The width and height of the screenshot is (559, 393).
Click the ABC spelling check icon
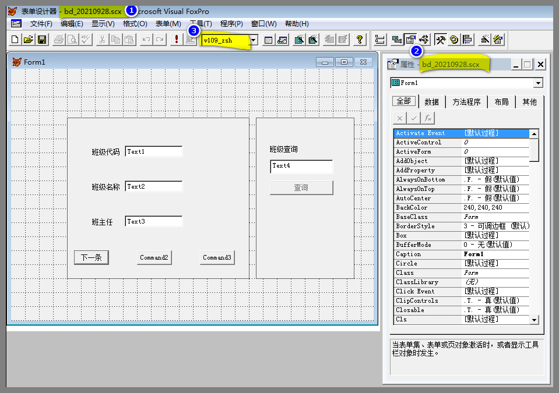pyautogui.click(x=86, y=40)
